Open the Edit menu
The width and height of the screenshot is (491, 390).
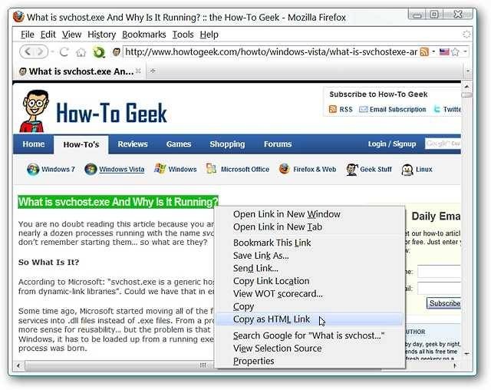tap(48, 35)
